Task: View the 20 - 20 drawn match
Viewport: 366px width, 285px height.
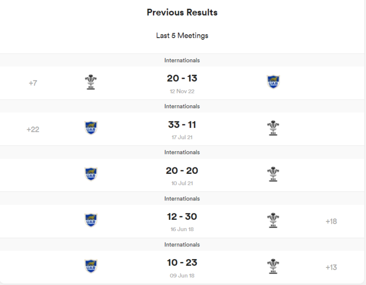Action: [x=182, y=171]
